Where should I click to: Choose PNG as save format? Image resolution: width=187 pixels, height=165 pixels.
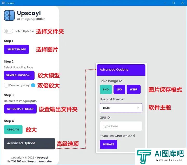106,90
